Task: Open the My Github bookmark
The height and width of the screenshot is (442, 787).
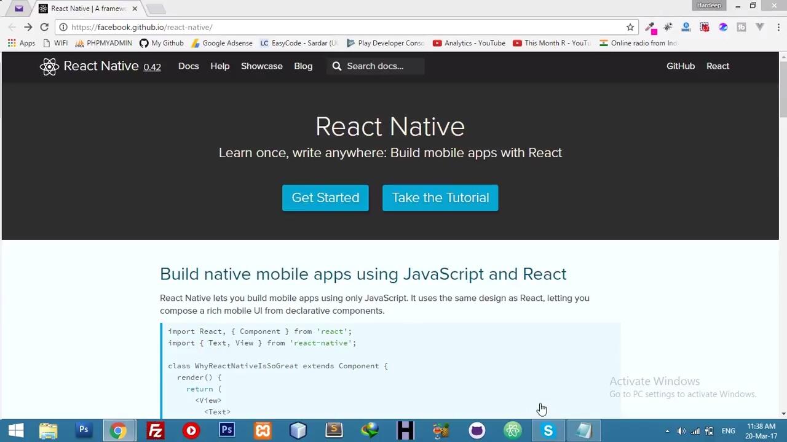Action: pos(161,43)
